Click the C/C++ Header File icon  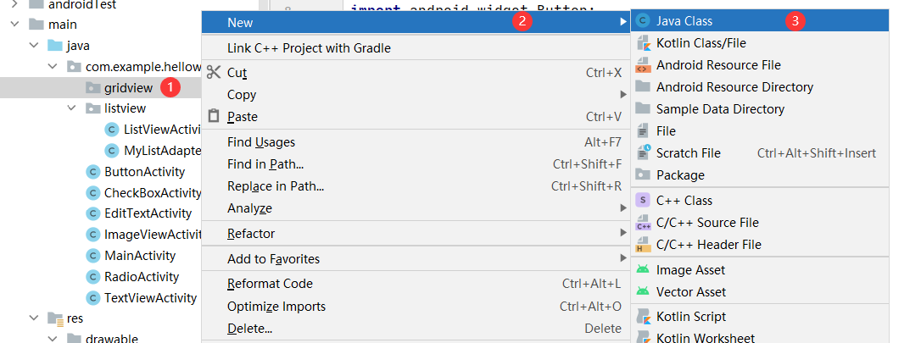[643, 245]
